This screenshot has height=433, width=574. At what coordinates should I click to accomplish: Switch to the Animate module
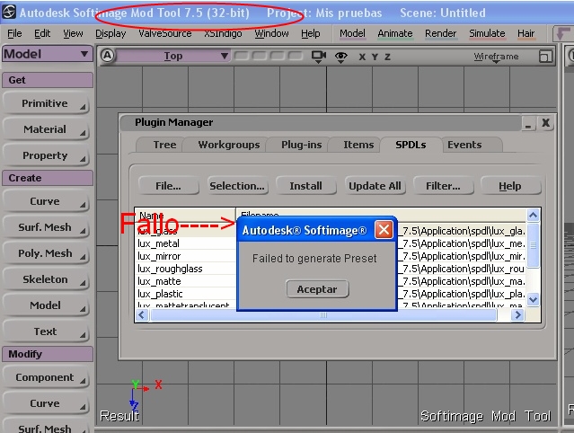[x=395, y=33]
